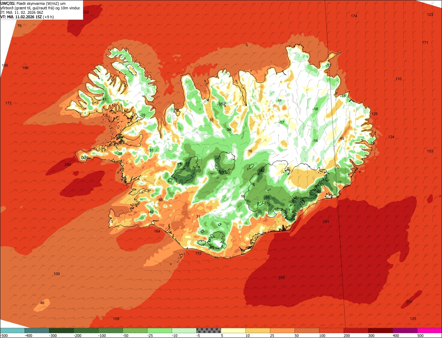Click the map value 195
The width and height of the screenshot is (442, 338).
coord(5,65)
